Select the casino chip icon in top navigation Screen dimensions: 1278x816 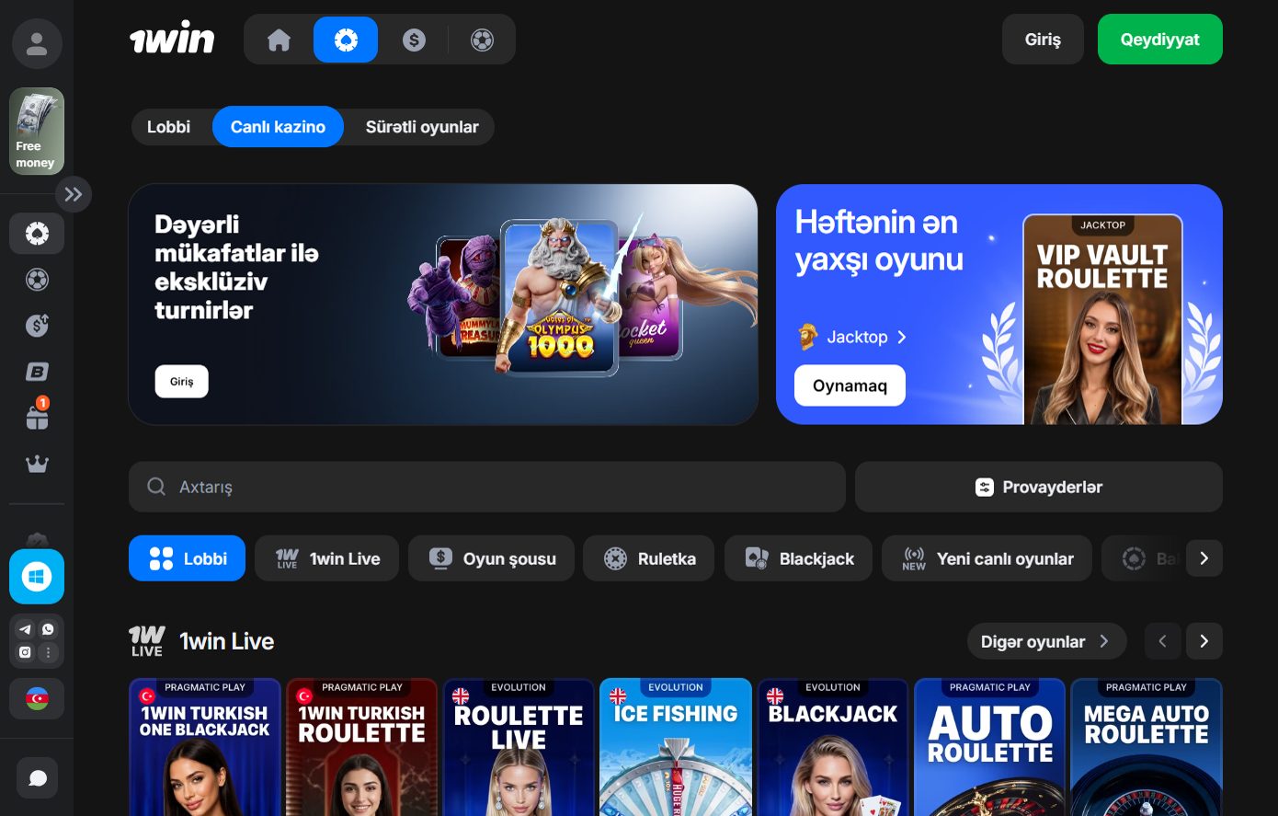pyautogui.click(x=346, y=40)
